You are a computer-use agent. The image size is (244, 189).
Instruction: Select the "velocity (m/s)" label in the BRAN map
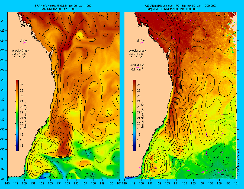[20, 50]
